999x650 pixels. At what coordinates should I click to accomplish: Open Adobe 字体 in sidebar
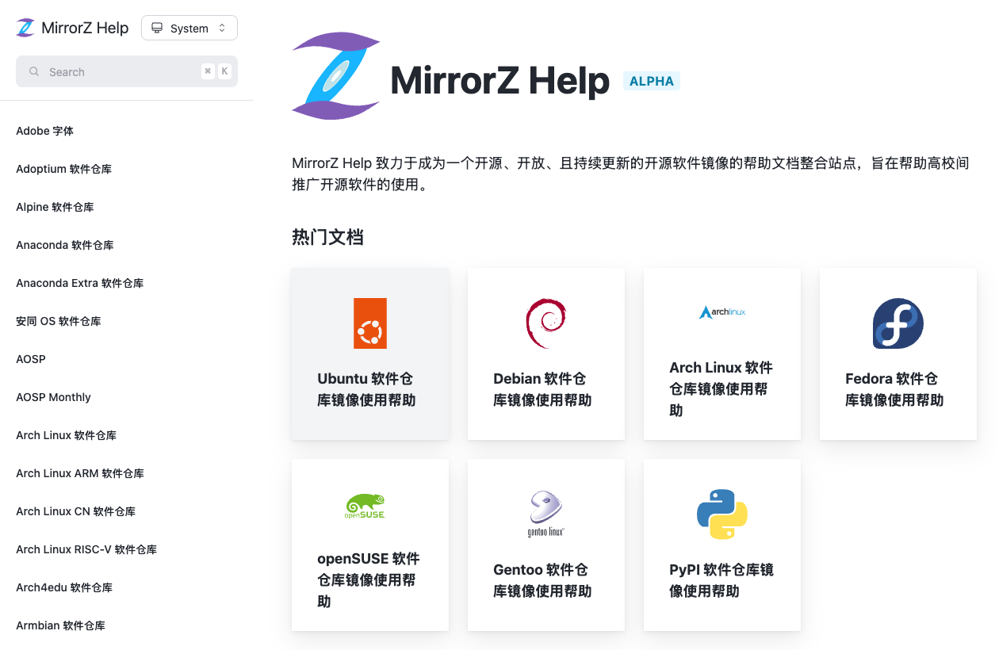(x=44, y=131)
